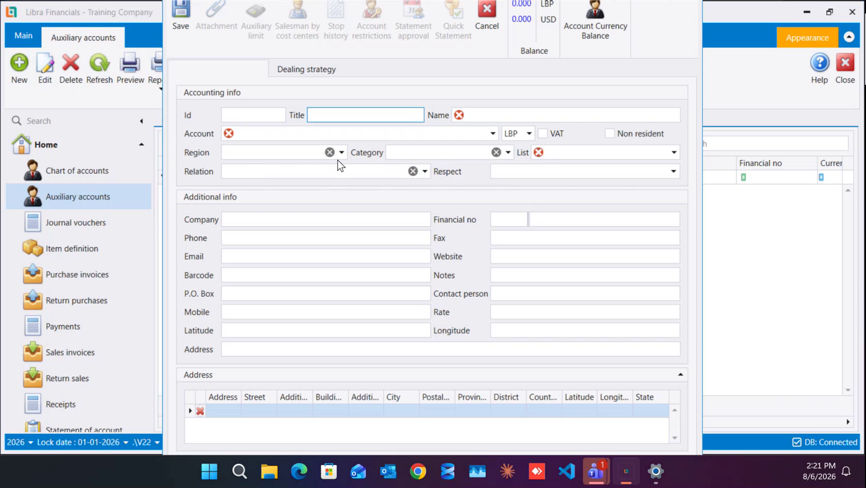
Task: Open the Relation dropdown arrow
Action: tap(425, 171)
